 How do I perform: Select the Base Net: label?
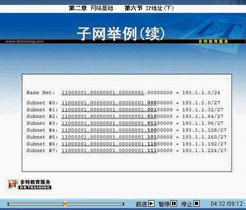[41, 93]
